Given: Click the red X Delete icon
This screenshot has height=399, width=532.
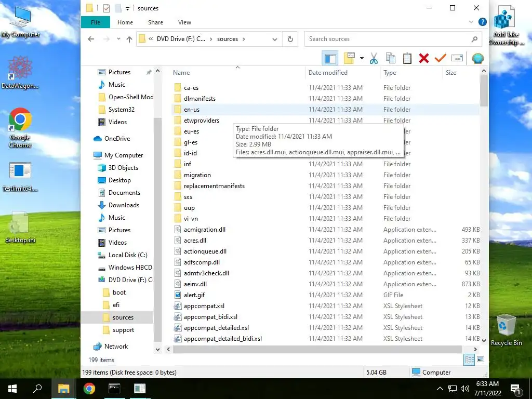Looking at the screenshot, I should (x=424, y=58).
